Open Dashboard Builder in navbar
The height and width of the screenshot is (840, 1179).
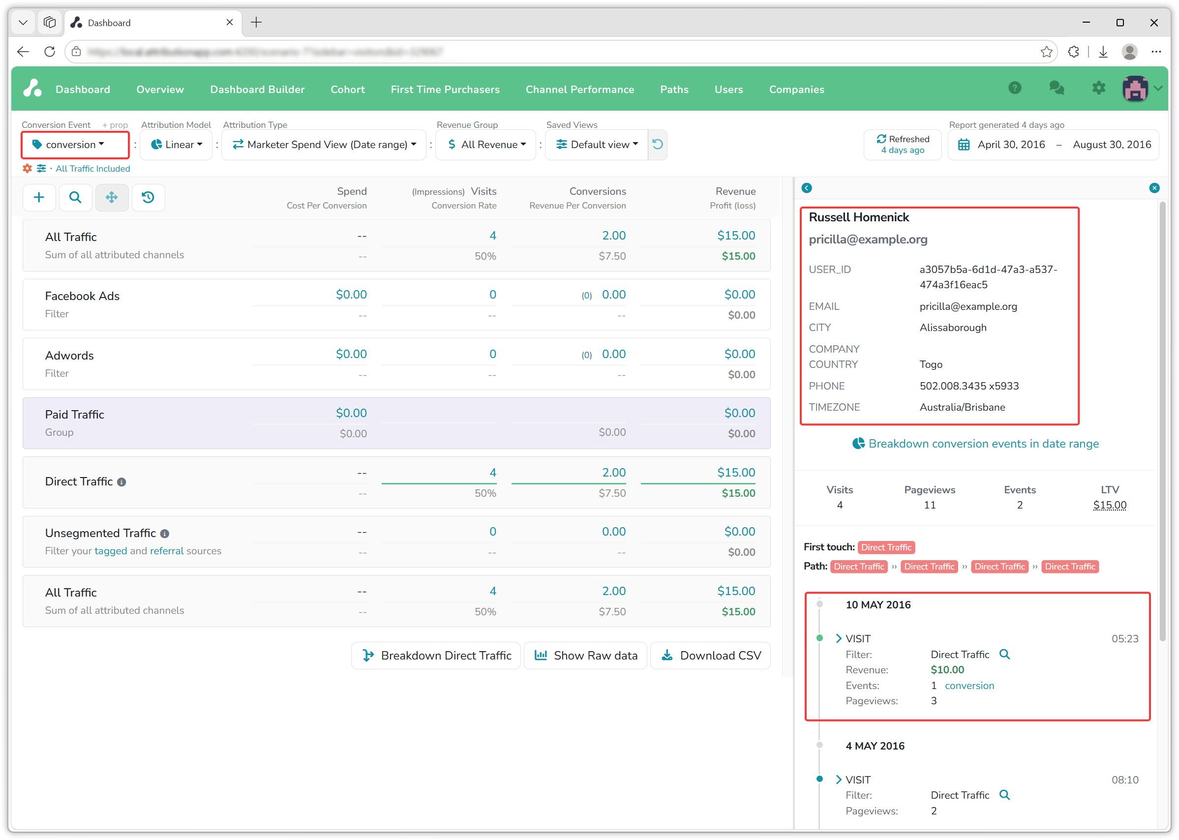click(x=257, y=90)
